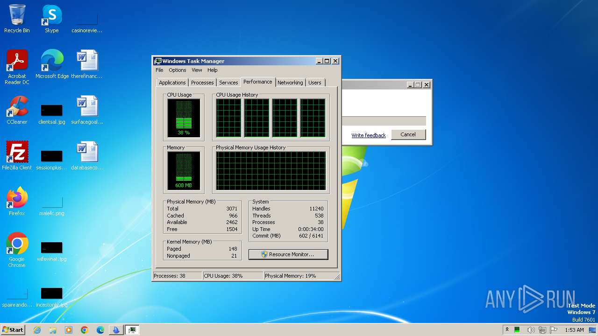598x336 pixels.
Task: Click the first CPU Usage History graph
Action: (229, 118)
